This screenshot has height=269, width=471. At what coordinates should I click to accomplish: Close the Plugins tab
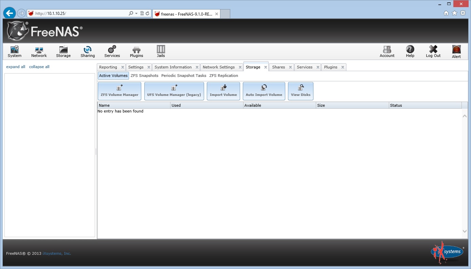pyautogui.click(x=343, y=67)
